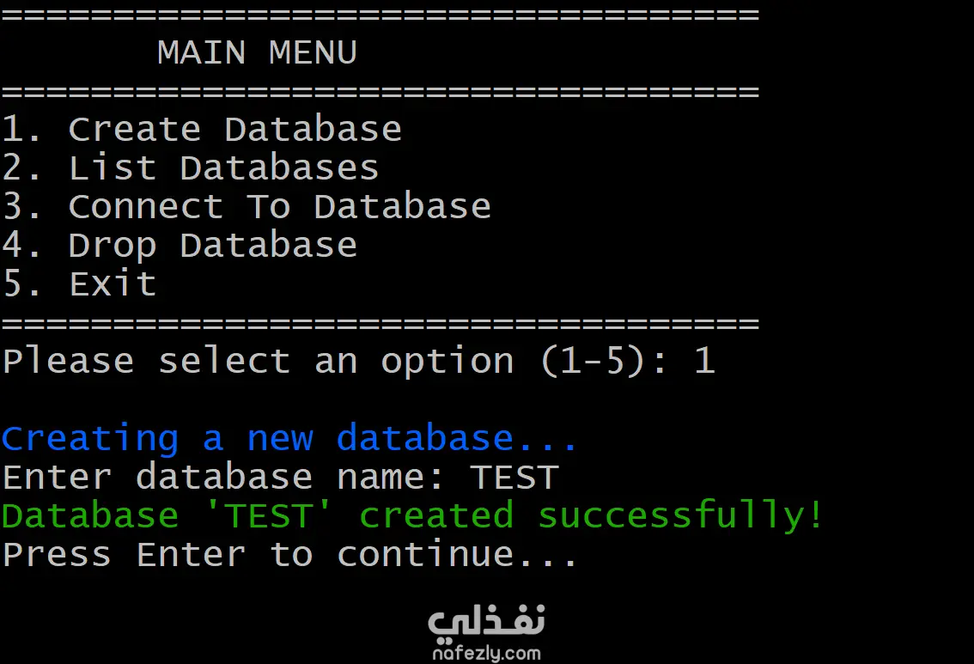The height and width of the screenshot is (664, 974).
Task: Select the Exit menu option
Action: point(113,284)
